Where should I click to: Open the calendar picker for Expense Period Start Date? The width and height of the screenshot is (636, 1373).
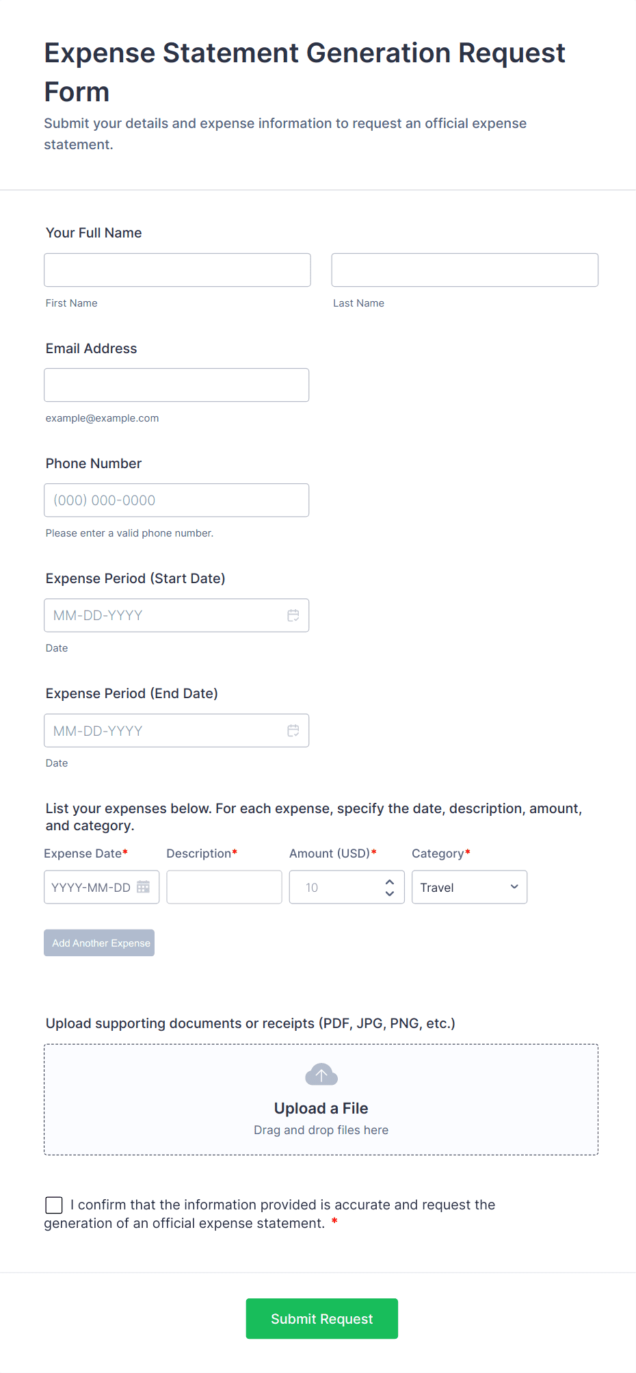tap(293, 615)
